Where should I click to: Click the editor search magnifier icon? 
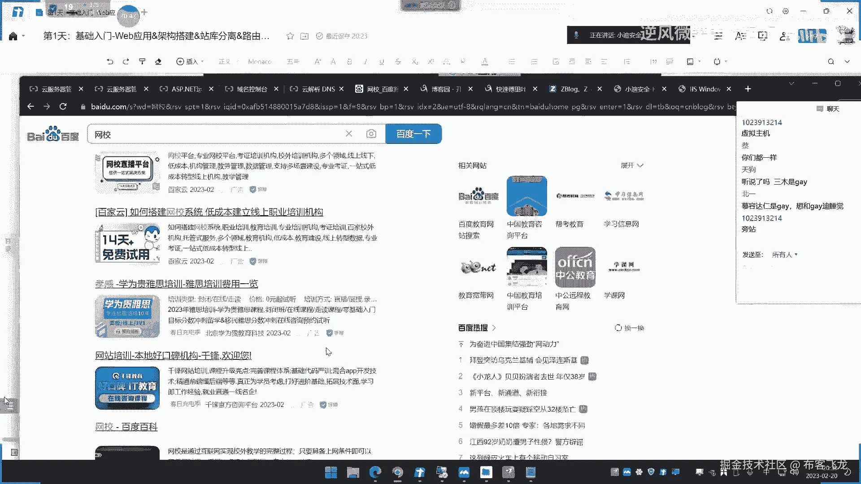[831, 62]
